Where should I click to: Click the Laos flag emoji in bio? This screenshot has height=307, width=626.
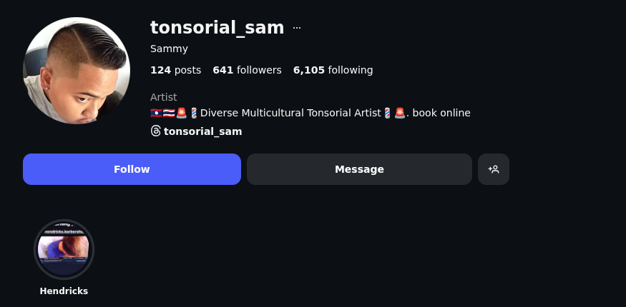156,113
